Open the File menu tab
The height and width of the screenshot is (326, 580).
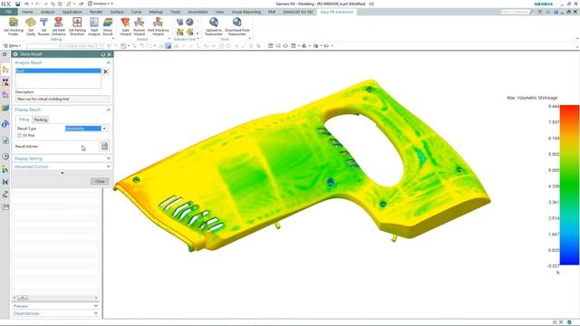(x=8, y=12)
